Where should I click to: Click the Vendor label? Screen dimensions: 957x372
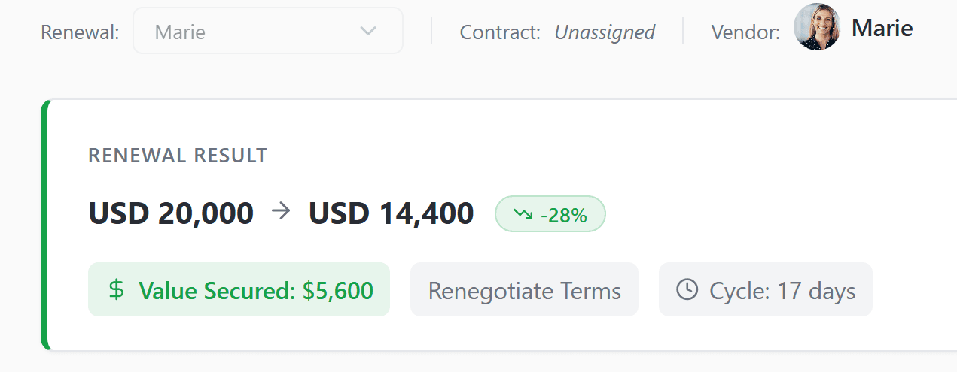[x=745, y=32]
